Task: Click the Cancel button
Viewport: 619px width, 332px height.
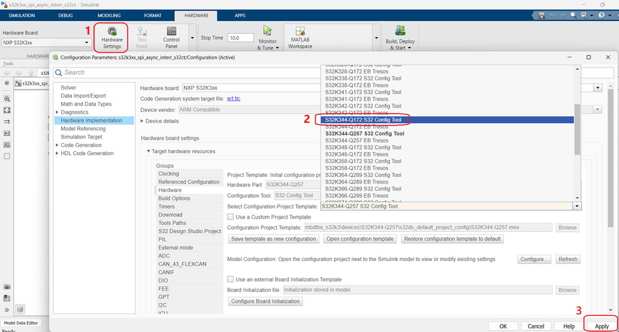Action: pyautogui.click(x=536, y=326)
